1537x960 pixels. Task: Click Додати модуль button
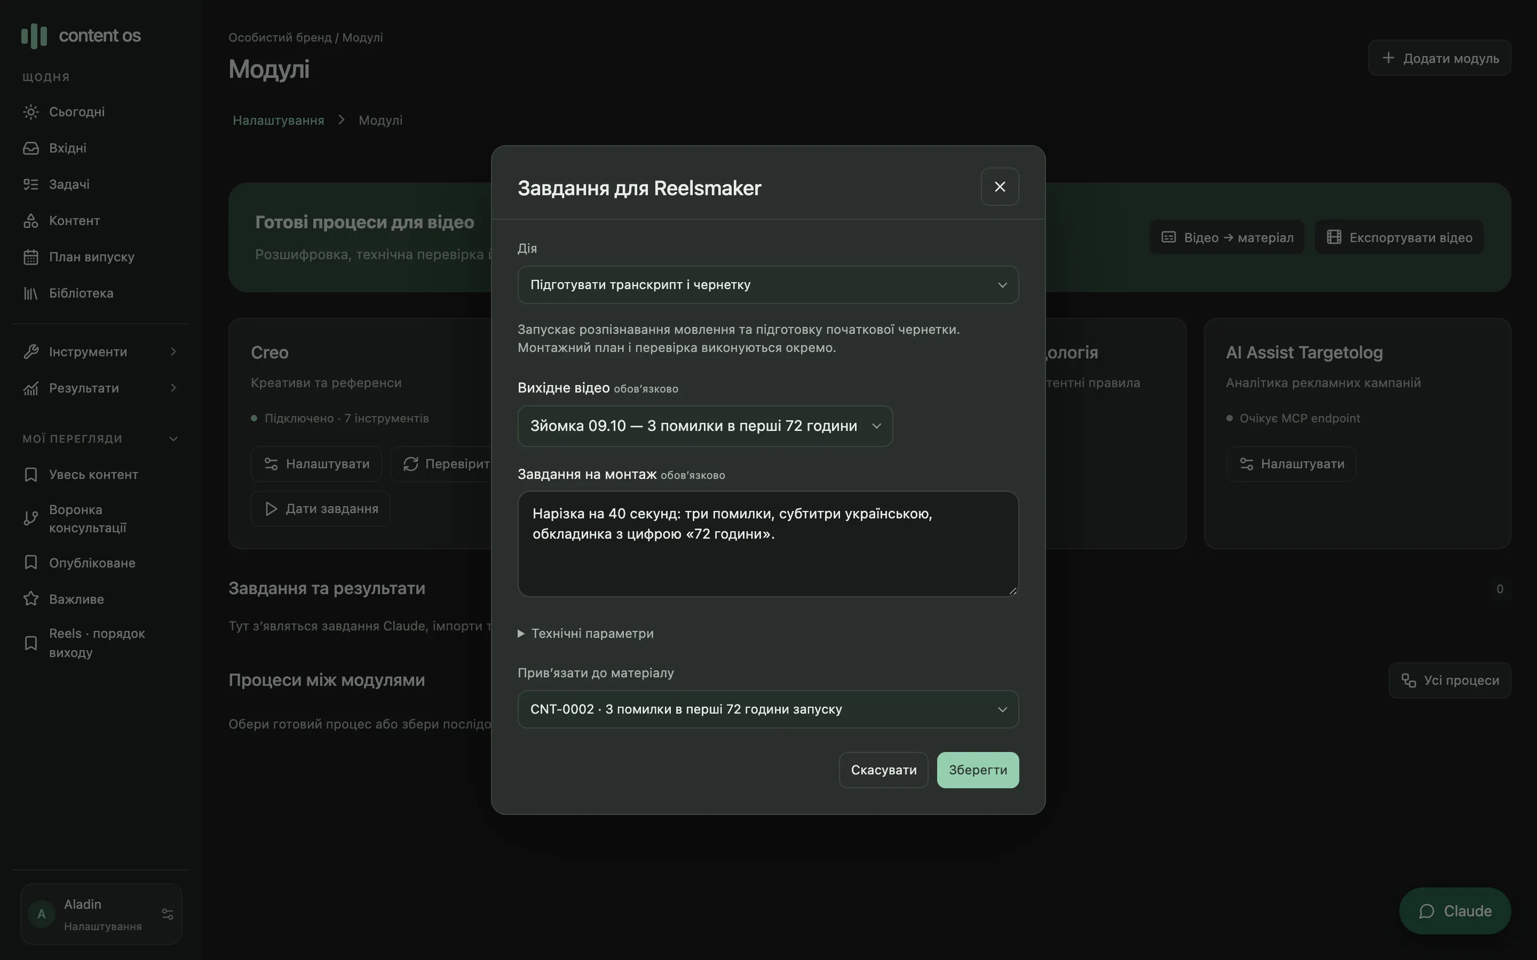point(1439,58)
